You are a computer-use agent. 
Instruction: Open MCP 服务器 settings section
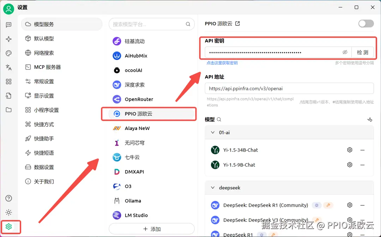[x=62, y=67]
